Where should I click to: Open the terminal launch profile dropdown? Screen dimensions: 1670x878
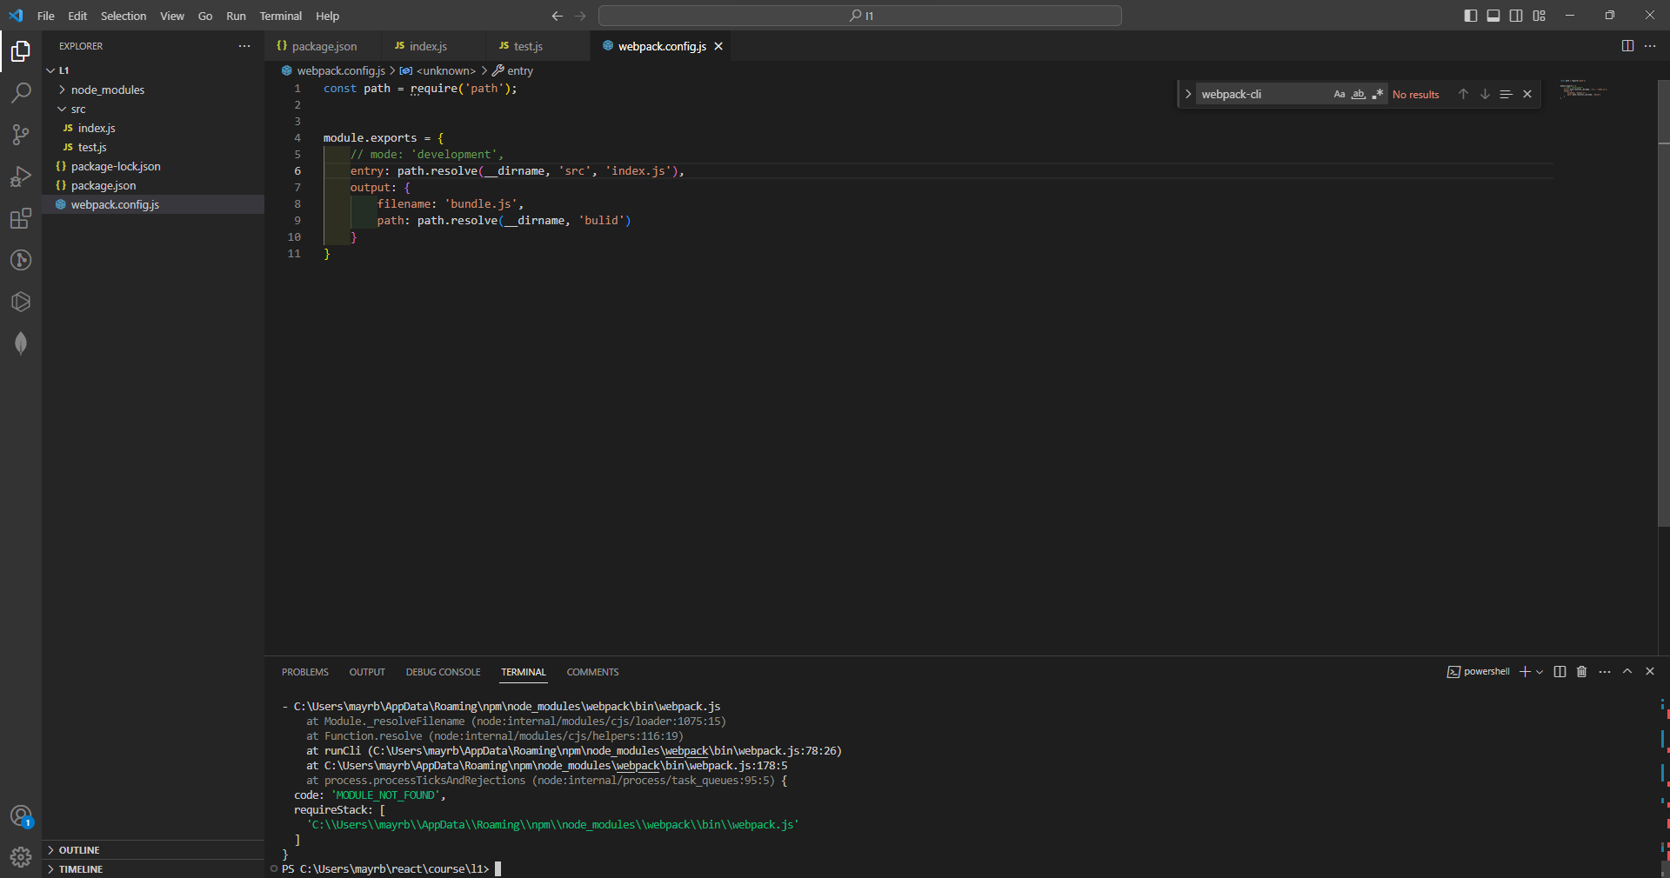pyautogui.click(x=1540, y=672)
